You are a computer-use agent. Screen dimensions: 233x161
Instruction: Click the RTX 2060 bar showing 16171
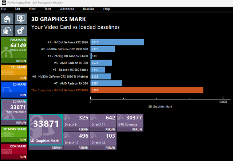117,42
